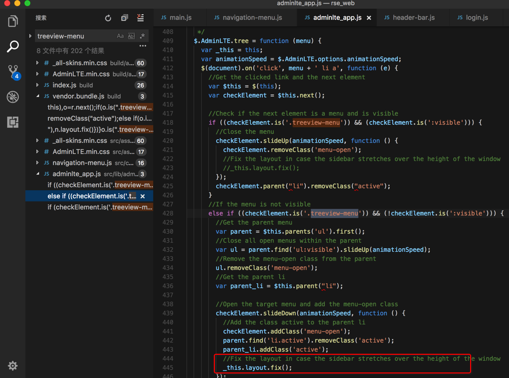Open the Explorer view in activity bar
Image resolution: width=509 pixels, height=378 pixels.
tap(13, 21)
